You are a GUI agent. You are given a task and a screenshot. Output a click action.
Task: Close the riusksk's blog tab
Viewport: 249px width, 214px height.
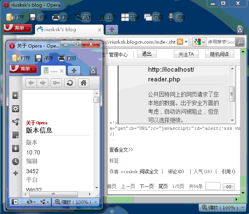tap(99, 30)
